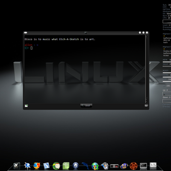Click the "Disco is to music" fortune line
The image size is (171, 171).
[x=60, y=39]
